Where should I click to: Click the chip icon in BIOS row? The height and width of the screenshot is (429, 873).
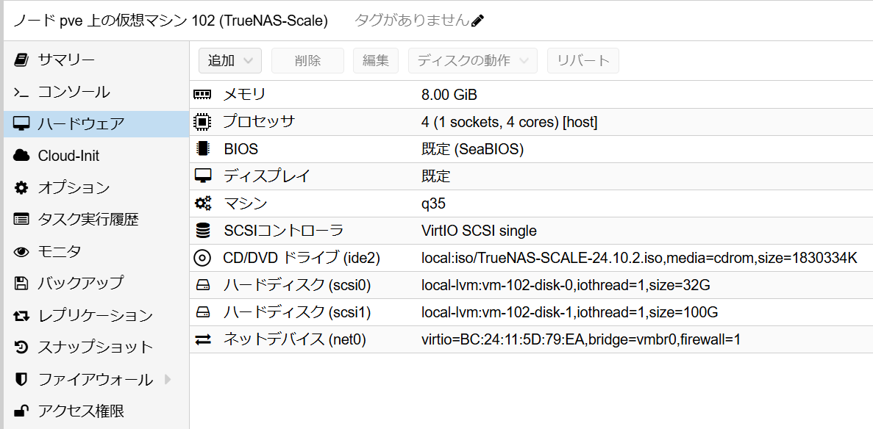click(202, 148)
